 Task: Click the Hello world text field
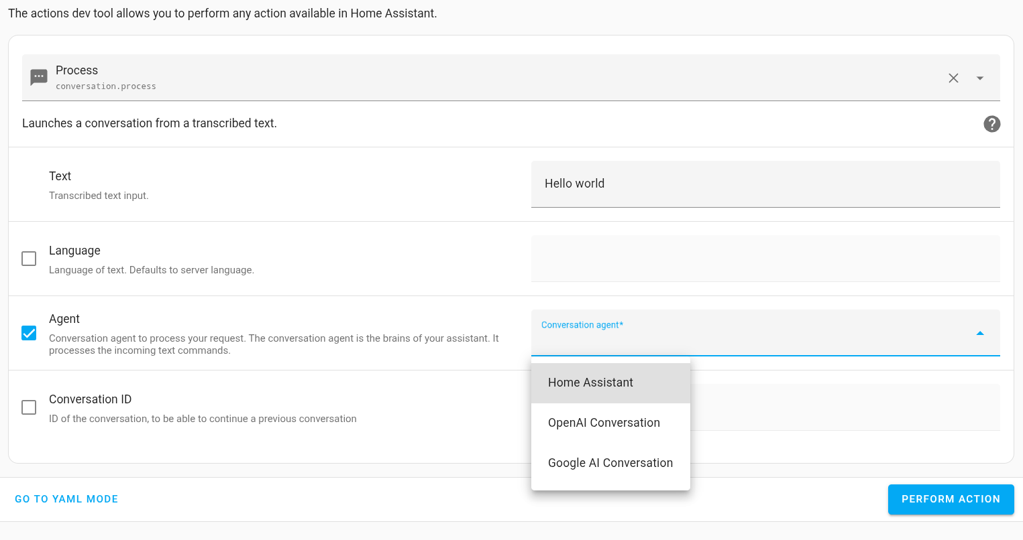click(x=765, y=184)
